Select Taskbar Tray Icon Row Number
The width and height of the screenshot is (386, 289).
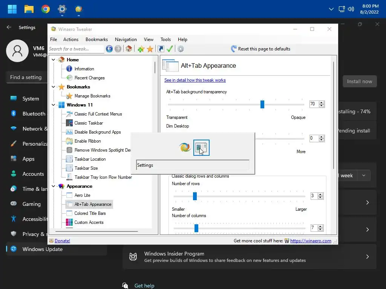point(103,177)
